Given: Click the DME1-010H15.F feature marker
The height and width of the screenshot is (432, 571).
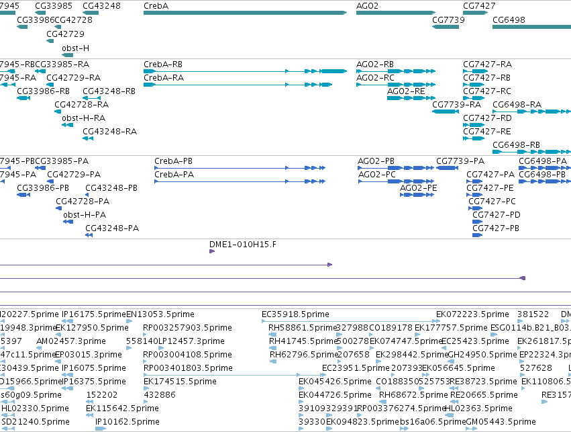Looking at the screenshot, I should pos(212,251).
